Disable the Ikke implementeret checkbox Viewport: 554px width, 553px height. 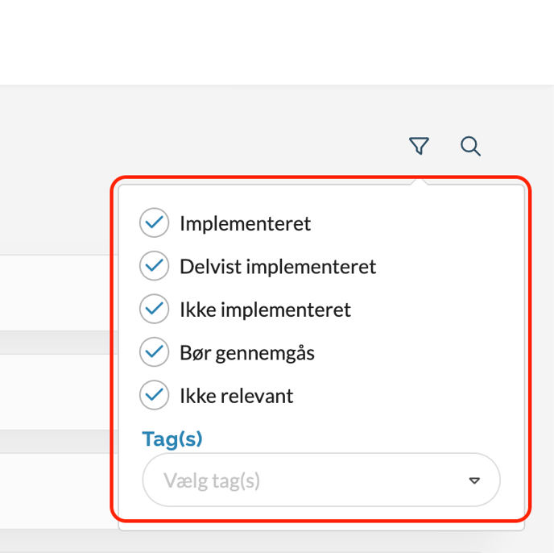click(154, 310)
